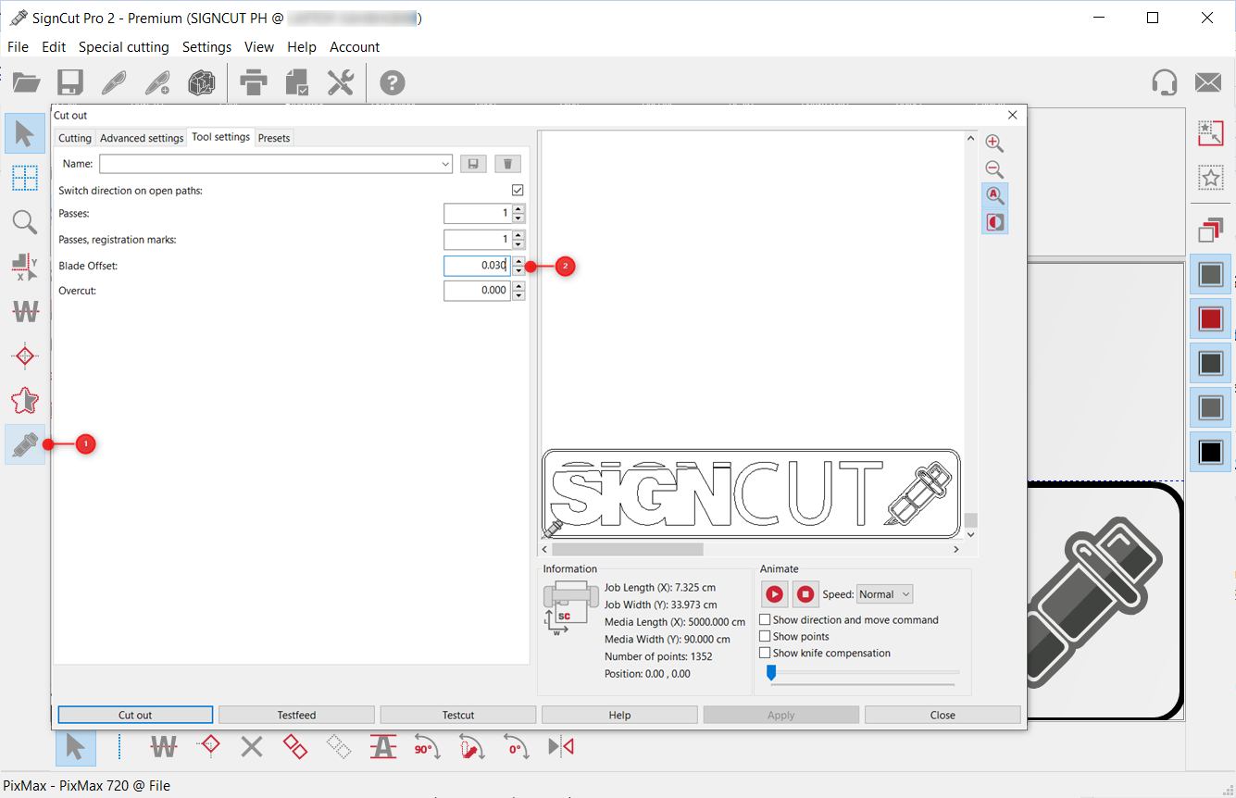Decrease Passes, registration marks with down arrow

(518, 244)
